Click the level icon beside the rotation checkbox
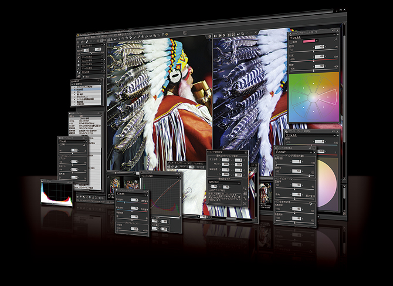 [84, 145]
